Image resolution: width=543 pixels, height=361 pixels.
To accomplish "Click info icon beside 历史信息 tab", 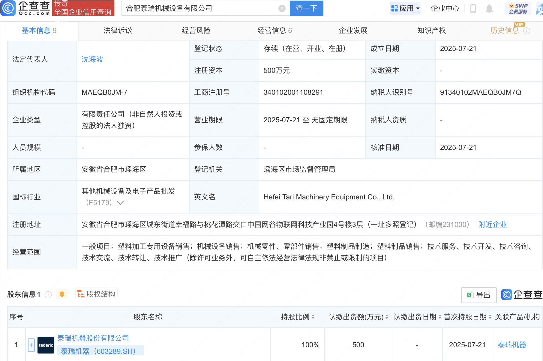I will [x=526, y=31].
